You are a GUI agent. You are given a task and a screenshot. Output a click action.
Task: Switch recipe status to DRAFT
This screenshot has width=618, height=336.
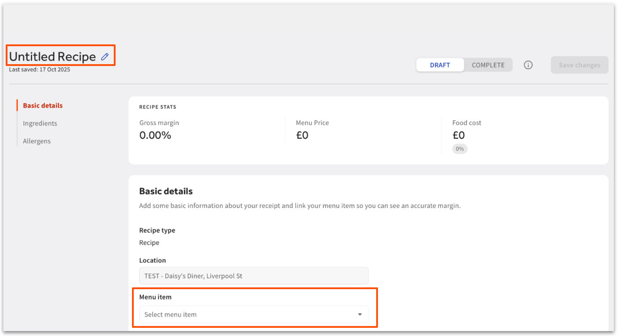(440, 65)
